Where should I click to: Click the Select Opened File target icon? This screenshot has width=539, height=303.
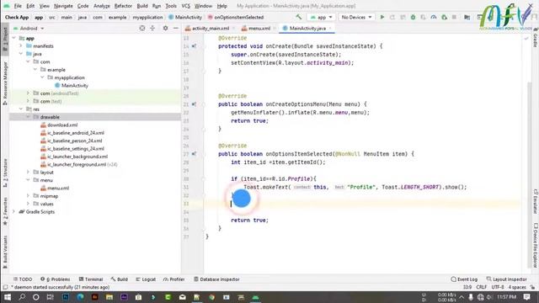point(142,28)
